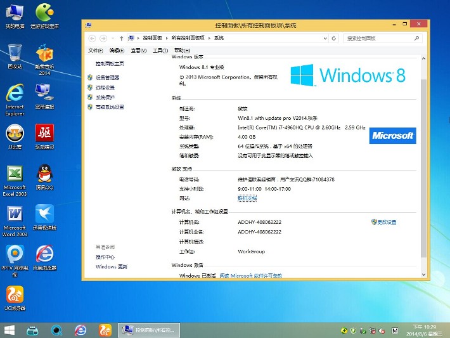Open the 腾讯QQ penguin icon
The width and height of the screenshot is (450, 338).
44,178
